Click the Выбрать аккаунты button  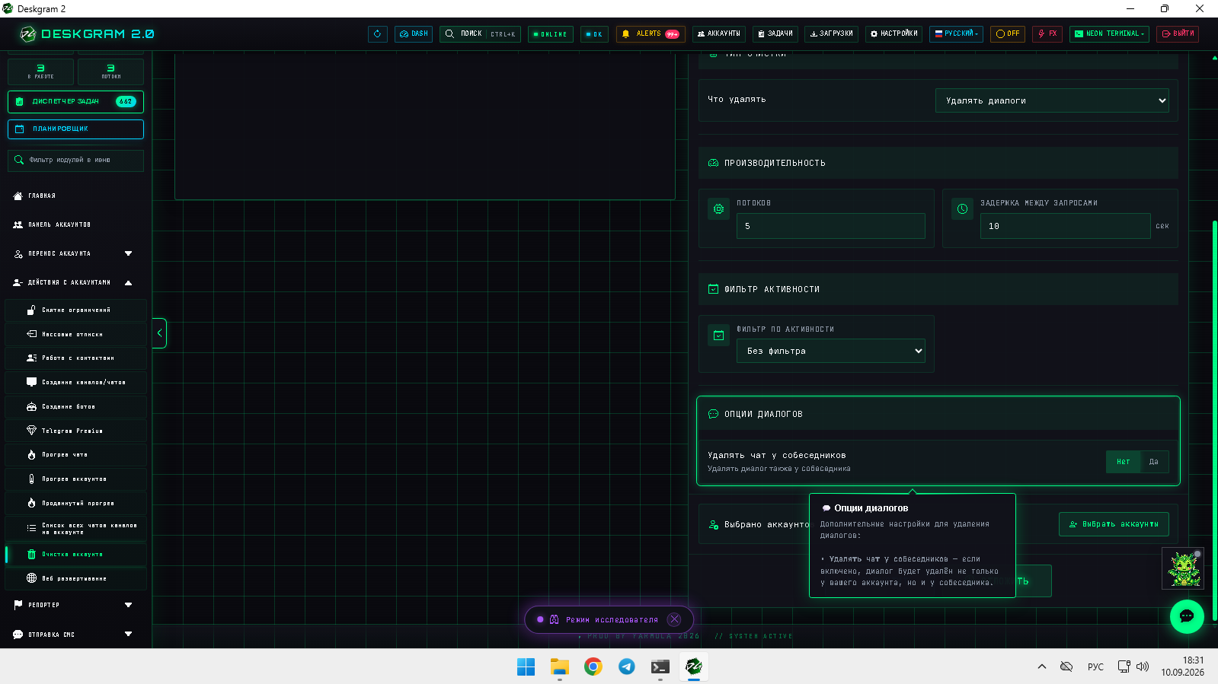point(1114,524)
